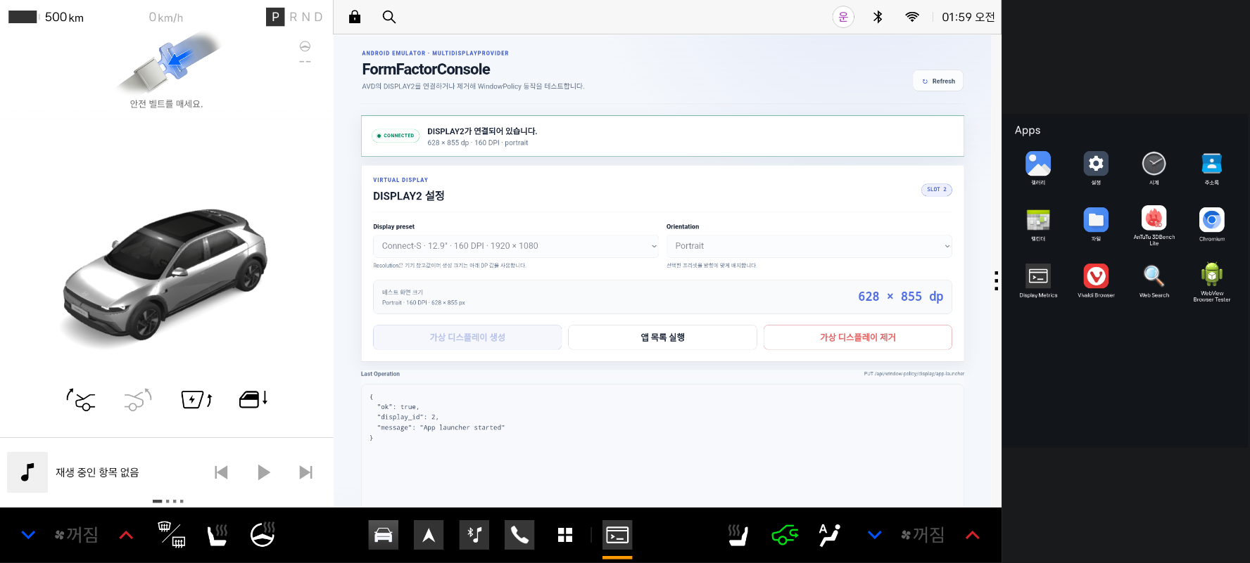Open the Settings gear app
Viewport: 1250px width, 563px height.
pyautogui.click(x=1096, y=164)
